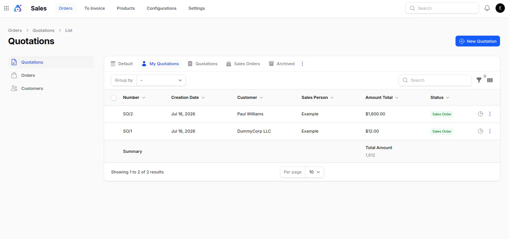Open more tabs vertical dots menu
The image size is (509, 239).
(302, 64)
